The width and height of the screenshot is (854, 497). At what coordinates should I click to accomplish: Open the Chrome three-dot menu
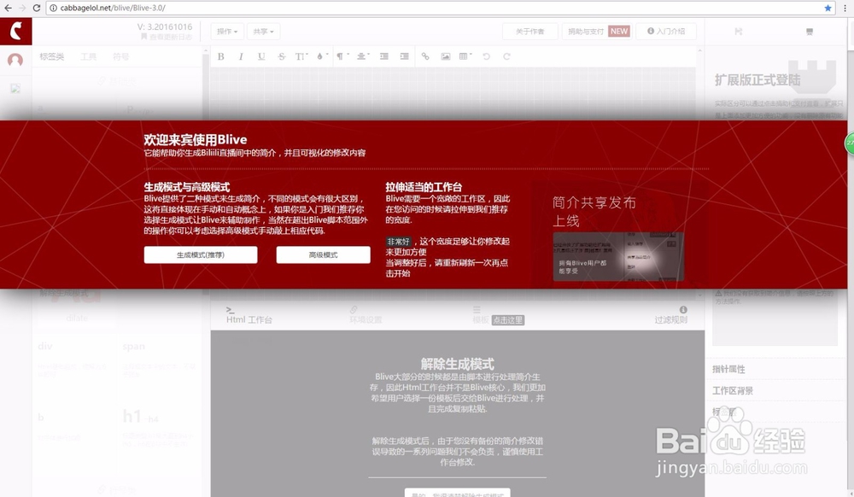(x=845, y=8)
